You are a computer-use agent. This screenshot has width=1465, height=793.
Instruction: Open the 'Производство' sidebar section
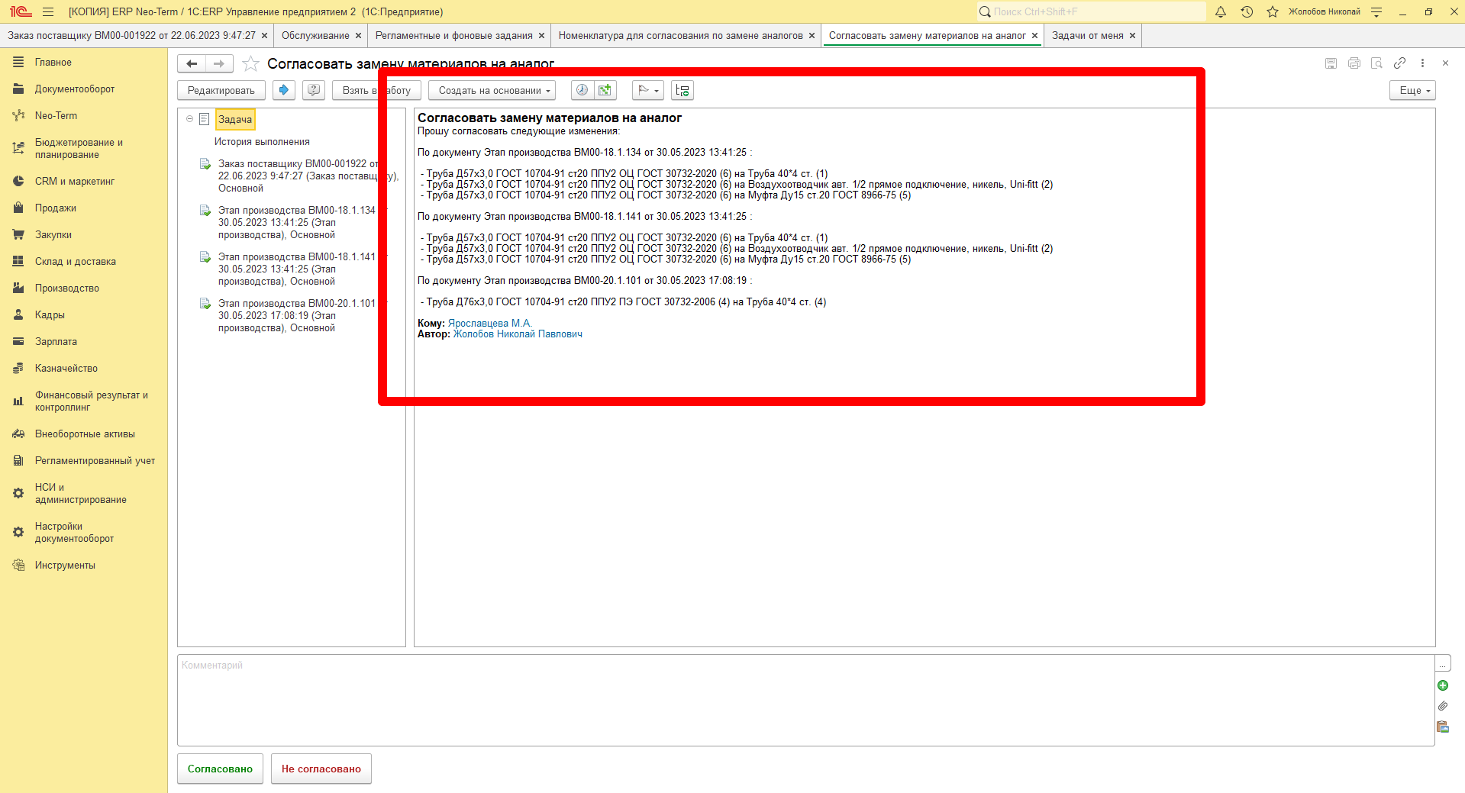[x=67, y=289]
